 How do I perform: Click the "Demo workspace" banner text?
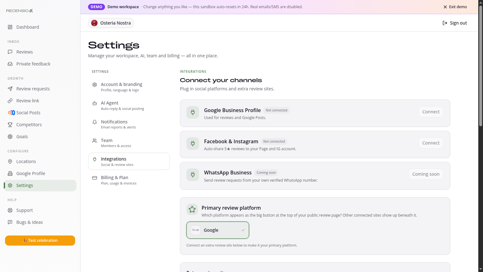[x=123, y=7]
